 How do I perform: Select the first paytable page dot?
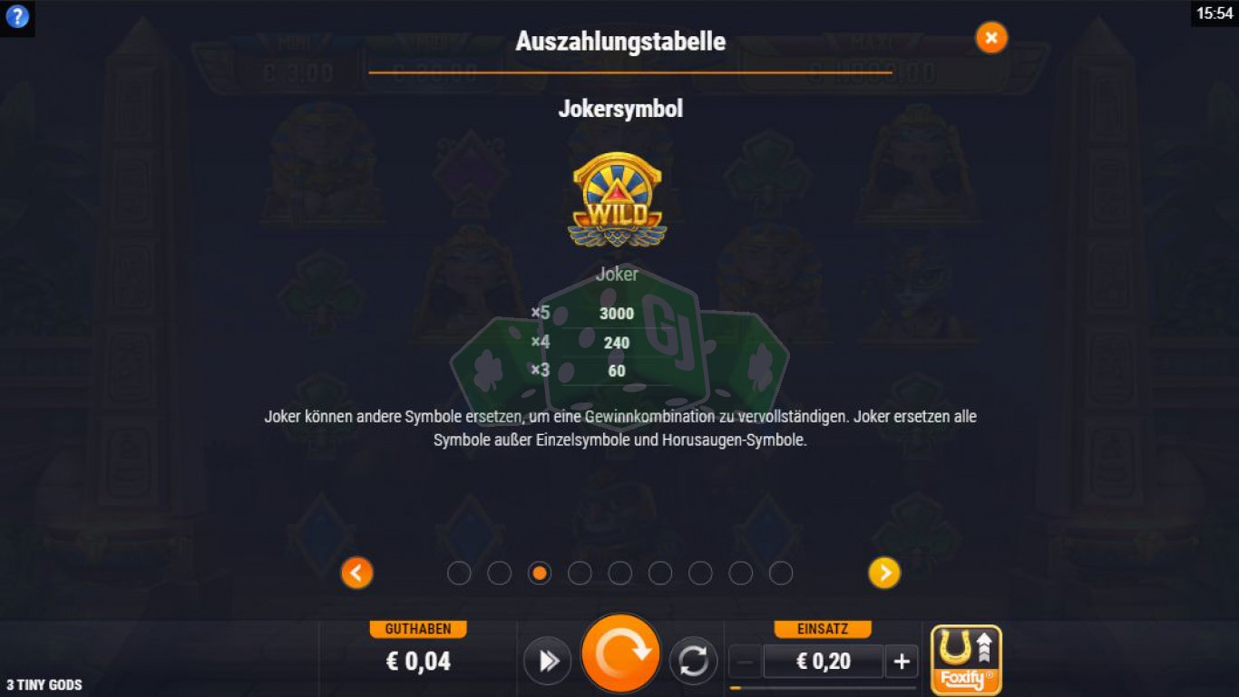(x=459, y=573)
